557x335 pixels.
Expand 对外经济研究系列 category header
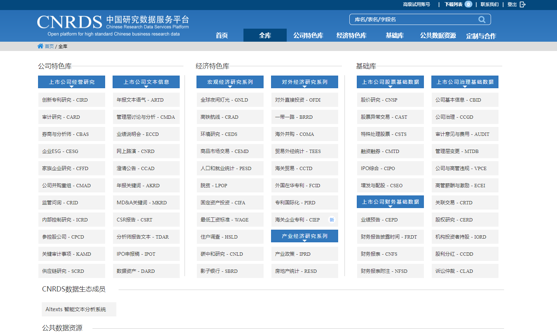(305, 82)
